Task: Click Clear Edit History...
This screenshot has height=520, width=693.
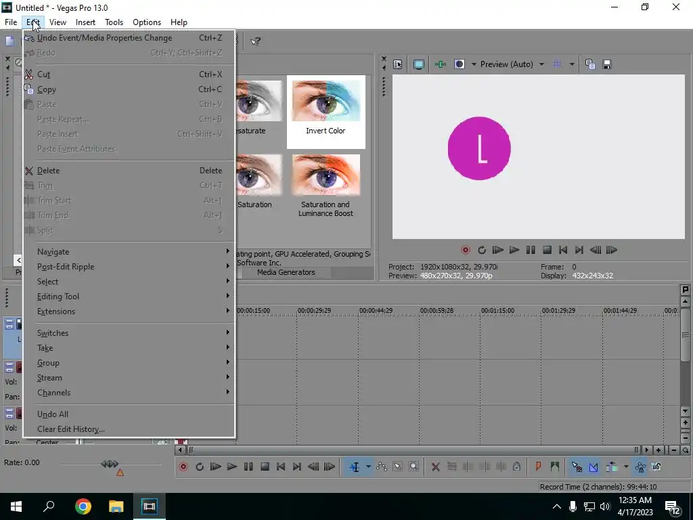Action: tap(129, 429)
